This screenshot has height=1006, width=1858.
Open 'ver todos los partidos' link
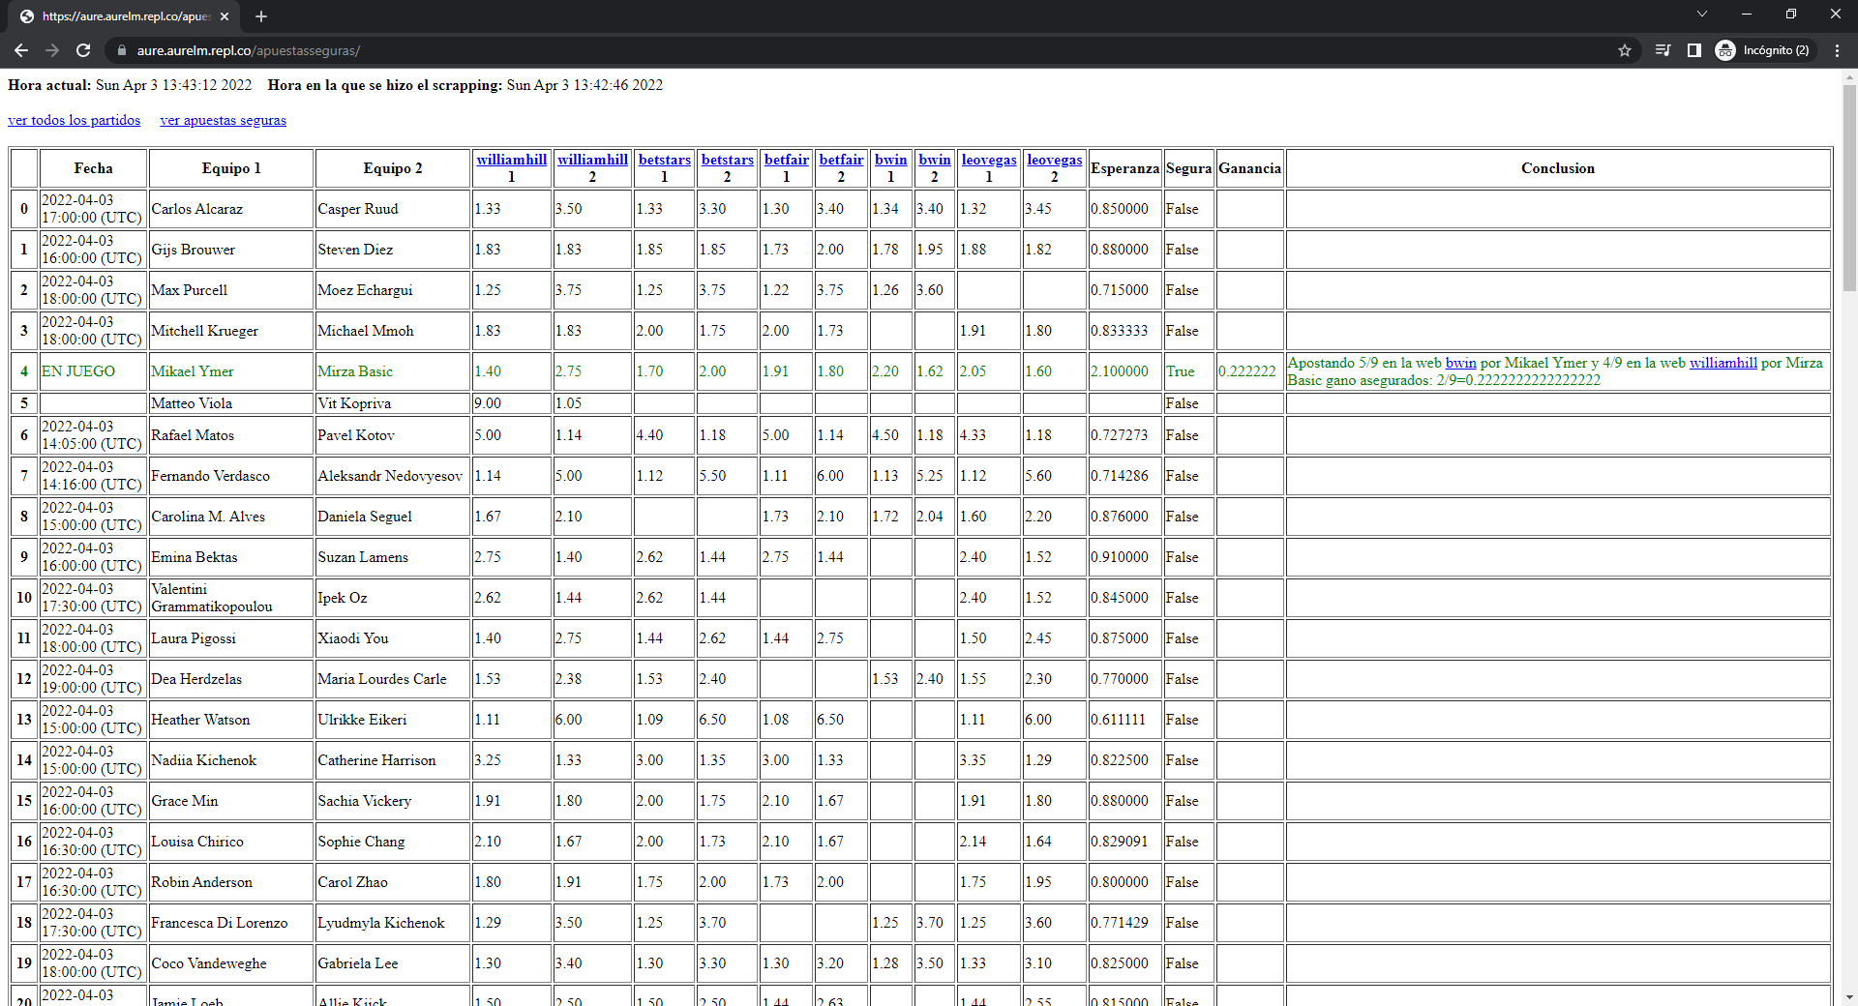pyautogui.click(x=74, y=120)
